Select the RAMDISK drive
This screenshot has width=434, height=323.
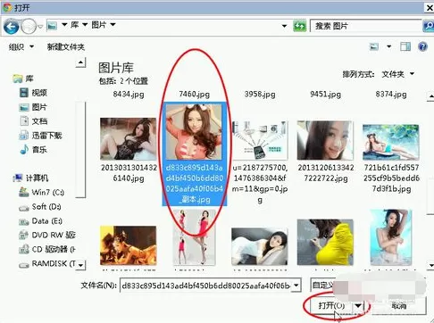click(46, 263)
